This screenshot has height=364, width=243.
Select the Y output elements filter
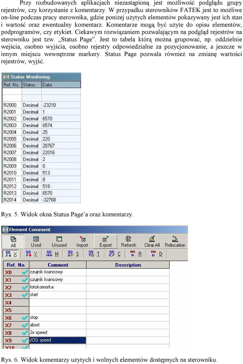(31, 254)
